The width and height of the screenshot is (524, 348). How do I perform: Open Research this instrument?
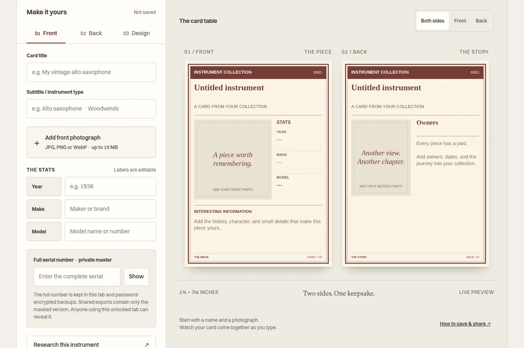tap(91, 344)
